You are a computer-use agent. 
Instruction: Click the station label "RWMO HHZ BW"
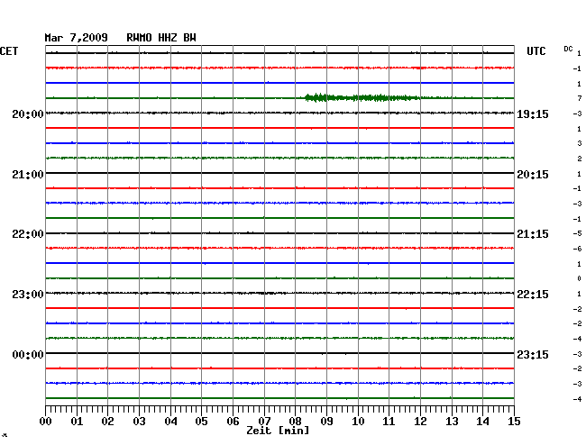(x=161, y=38)
